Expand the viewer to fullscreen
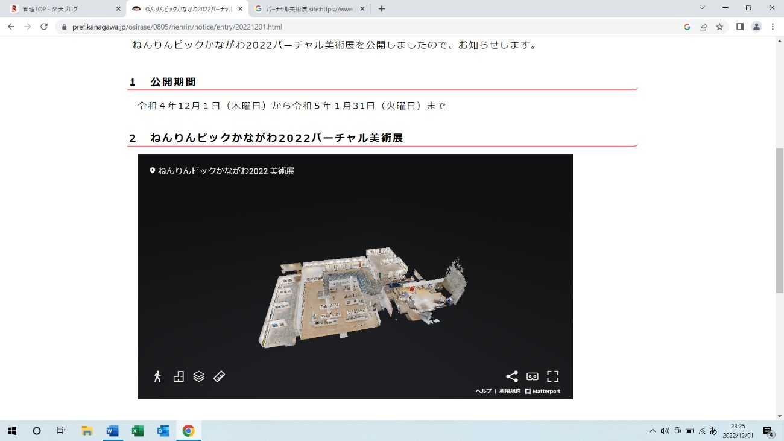 [552, 376]
